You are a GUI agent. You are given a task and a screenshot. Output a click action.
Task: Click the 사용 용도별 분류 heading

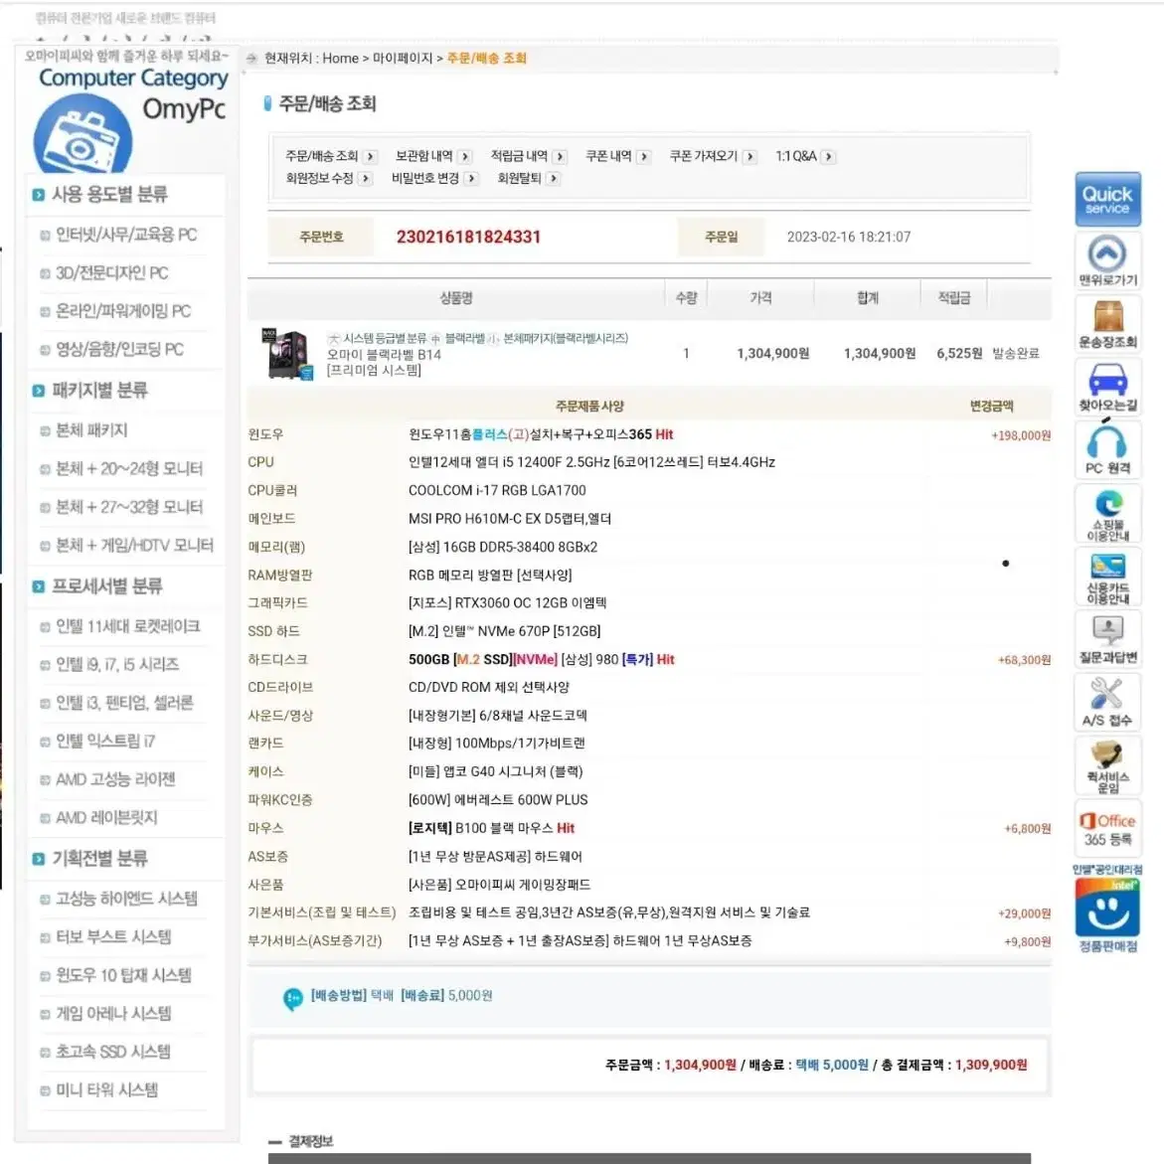coord(109,195)
